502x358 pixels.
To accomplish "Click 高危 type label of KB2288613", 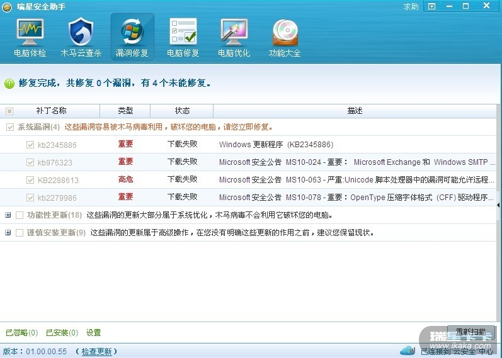I will (x=125, y=179).
